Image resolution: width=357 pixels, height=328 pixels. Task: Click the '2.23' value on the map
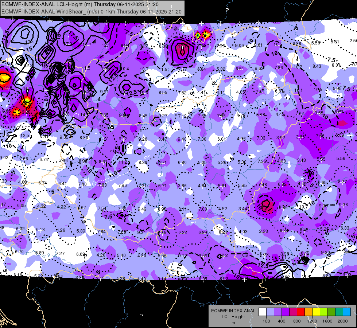pos(263,231)
